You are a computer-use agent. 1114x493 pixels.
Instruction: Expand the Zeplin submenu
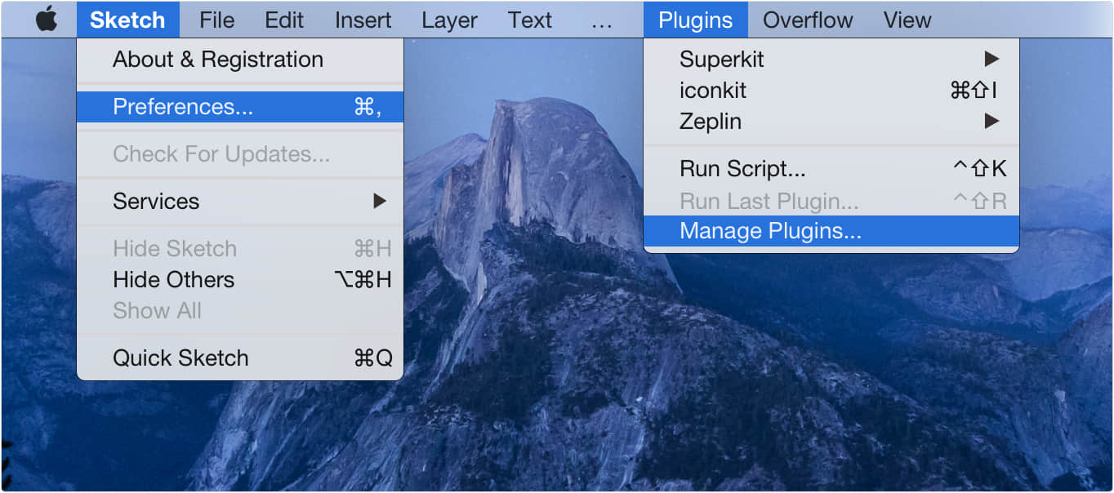(831, 122)
